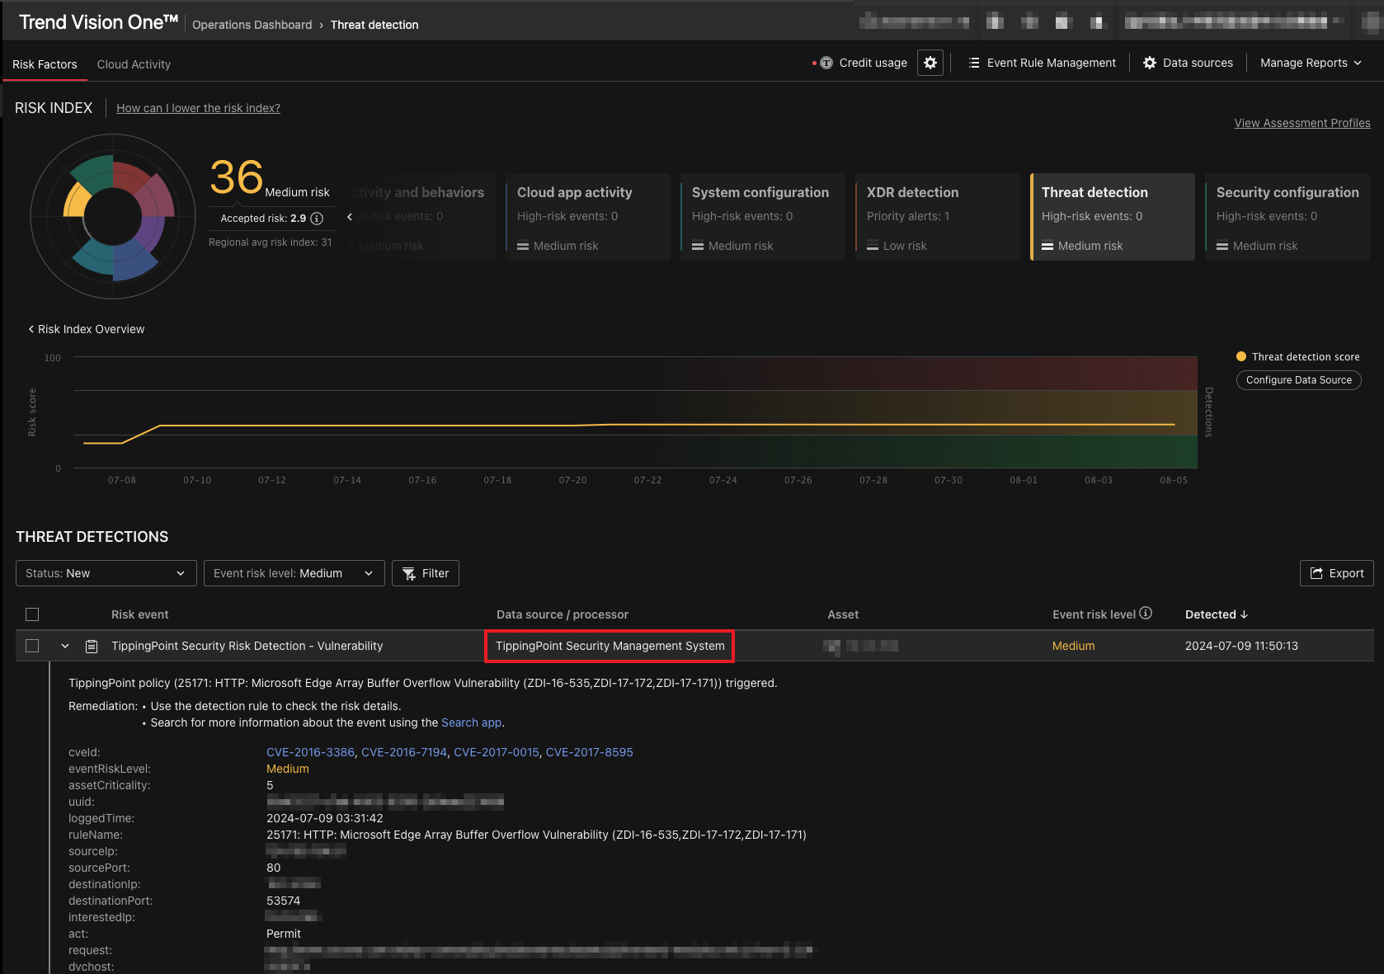Click the Accepted risk info icon
This screenshot has height=974, width=1384.
pos(317,219)
